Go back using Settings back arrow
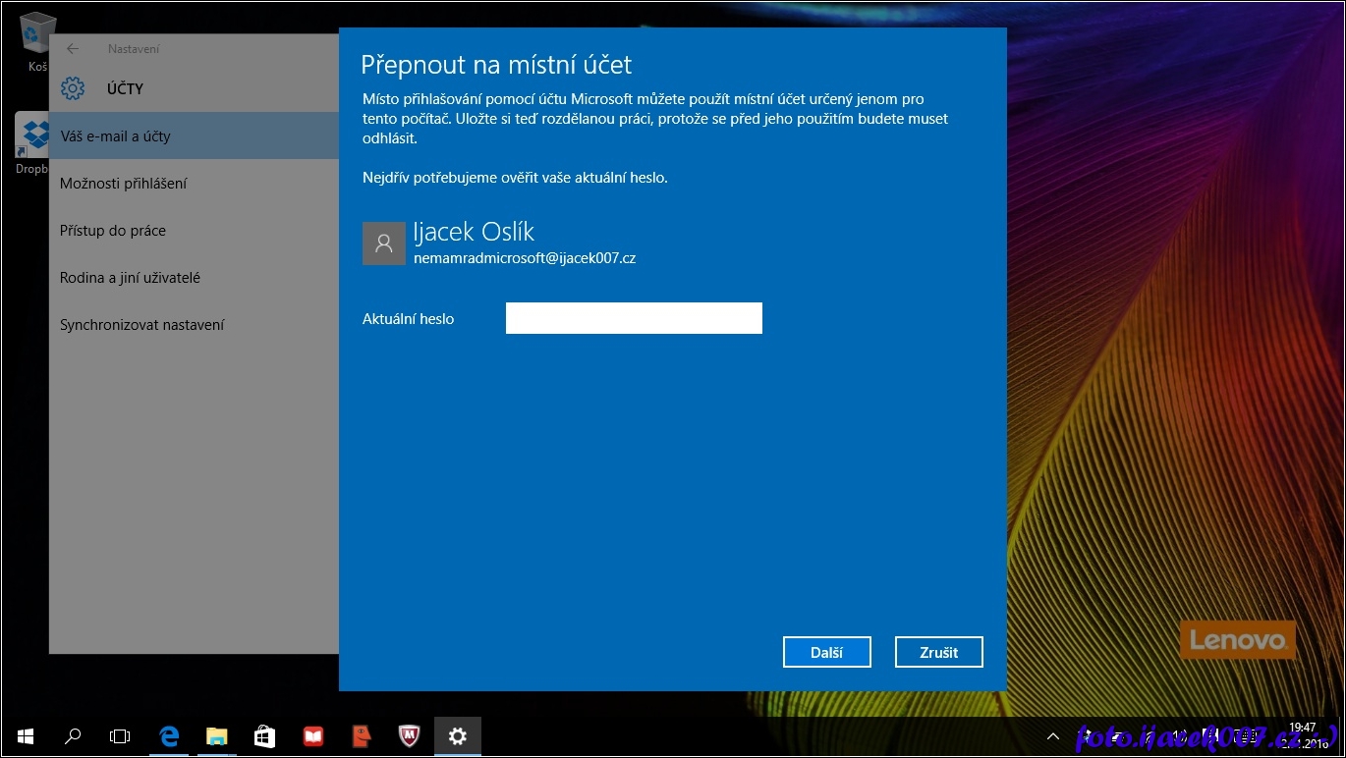Screen dimensions: 1346x758 (73, 49)
